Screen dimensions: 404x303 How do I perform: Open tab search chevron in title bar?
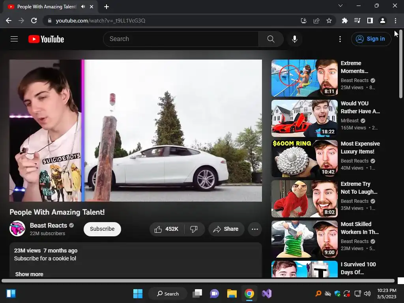point(340,6)
